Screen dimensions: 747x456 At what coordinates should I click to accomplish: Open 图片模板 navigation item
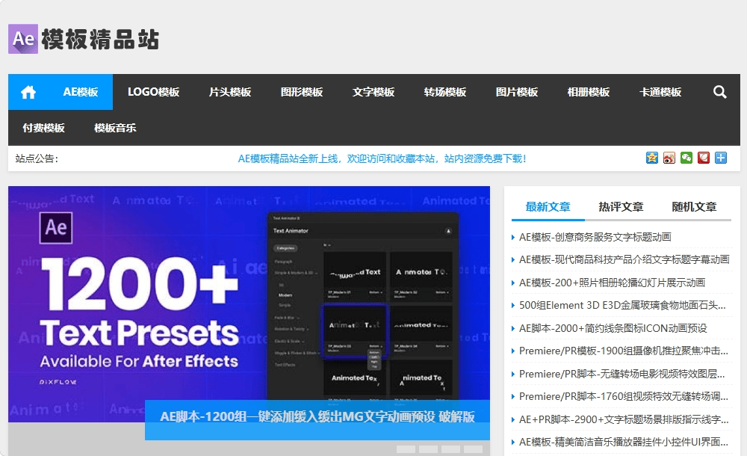(517, 92)
